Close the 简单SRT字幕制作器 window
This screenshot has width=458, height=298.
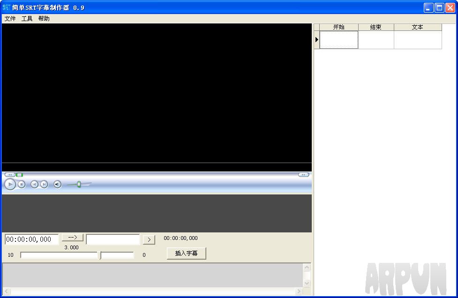point(450,7)
